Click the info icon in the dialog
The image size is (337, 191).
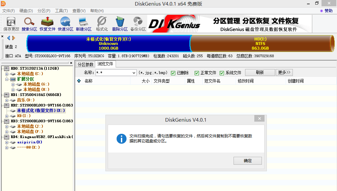pos(122,139)
